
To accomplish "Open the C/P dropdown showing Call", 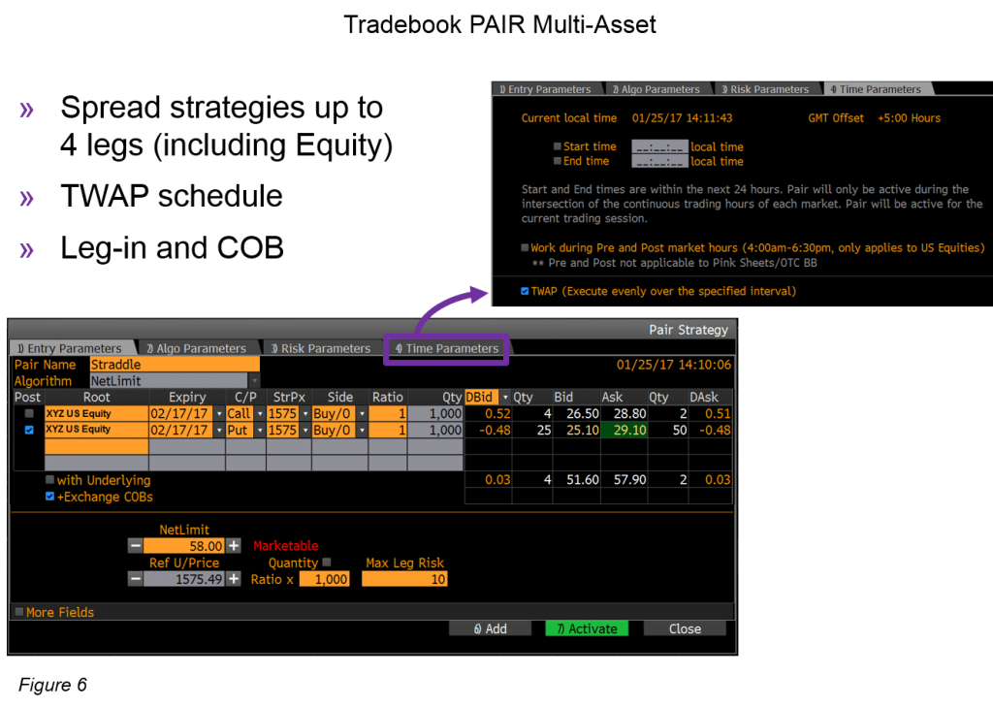I will click(x=260, y=414).
